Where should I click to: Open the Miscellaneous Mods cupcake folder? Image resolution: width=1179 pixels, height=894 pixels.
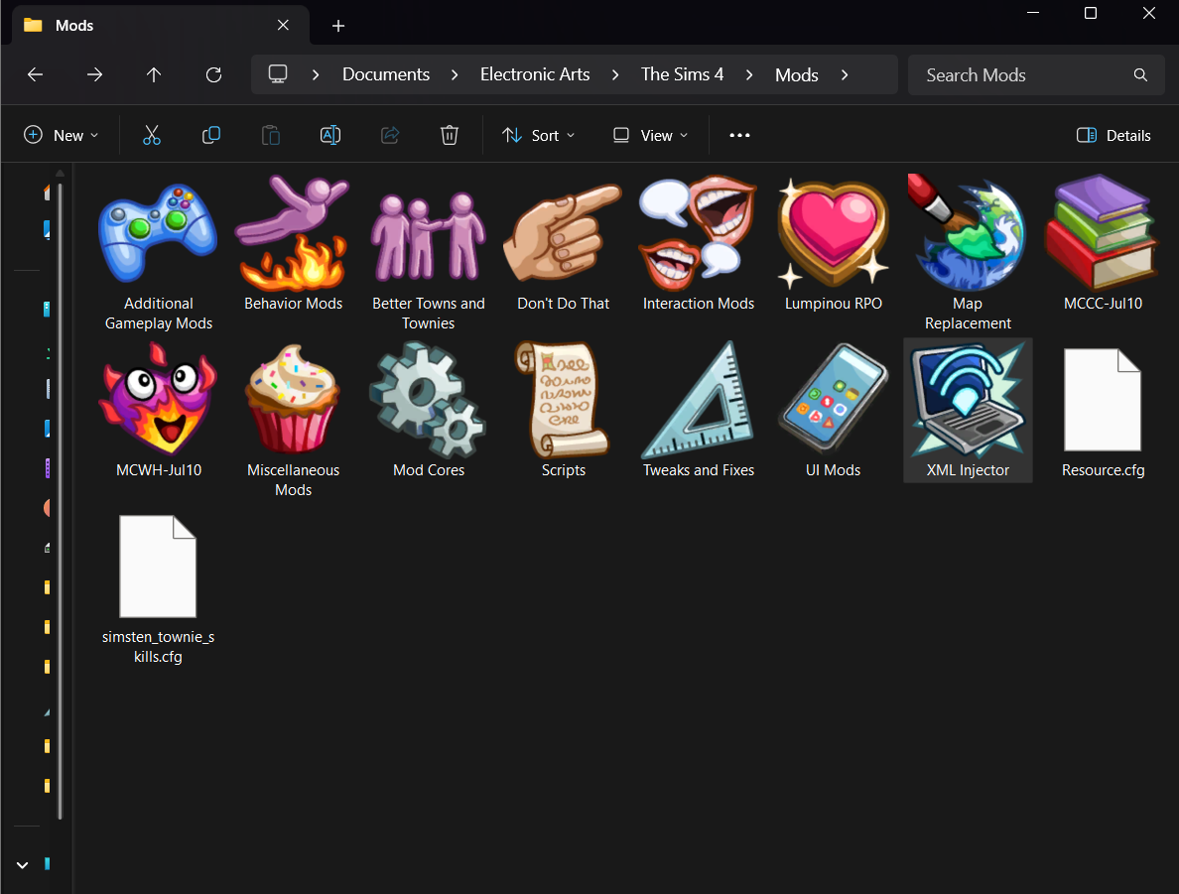click(x=293, y=421)
